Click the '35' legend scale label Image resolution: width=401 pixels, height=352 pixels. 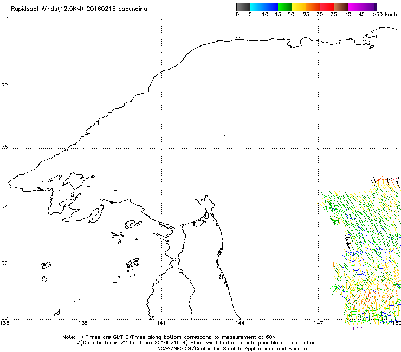pos(334,15)
